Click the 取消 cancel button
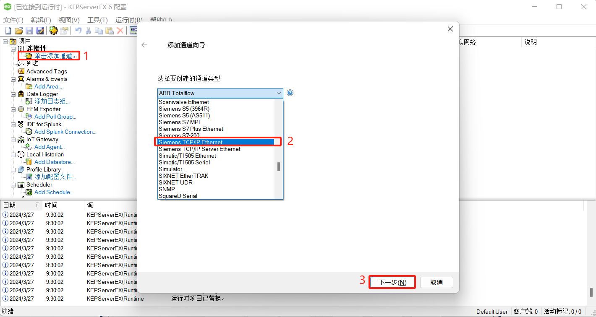The width and height of the screenshot is (596, 317). (437, 282)
